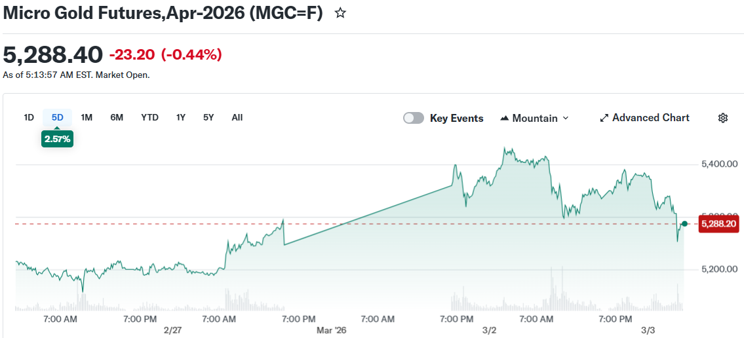Expand the Mountain chart type dropdown chevron

566,118
